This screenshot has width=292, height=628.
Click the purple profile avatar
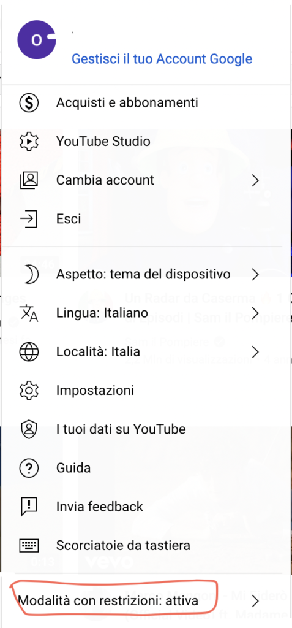[36, 40]
